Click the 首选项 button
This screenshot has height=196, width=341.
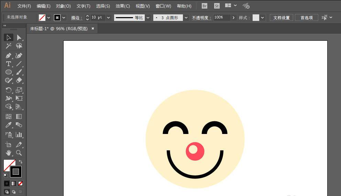(307, 17)
